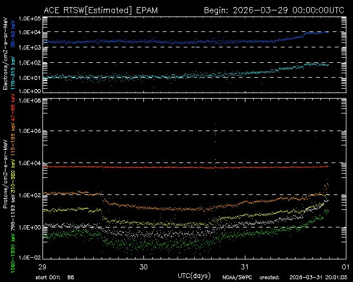Click the 1.0E+03 electron axis label
This screenshot has height=282, width=353.
[30, 47]
